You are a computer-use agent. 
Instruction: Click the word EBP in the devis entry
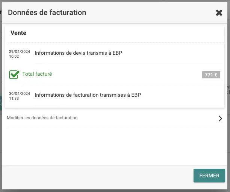pos(117,53)
